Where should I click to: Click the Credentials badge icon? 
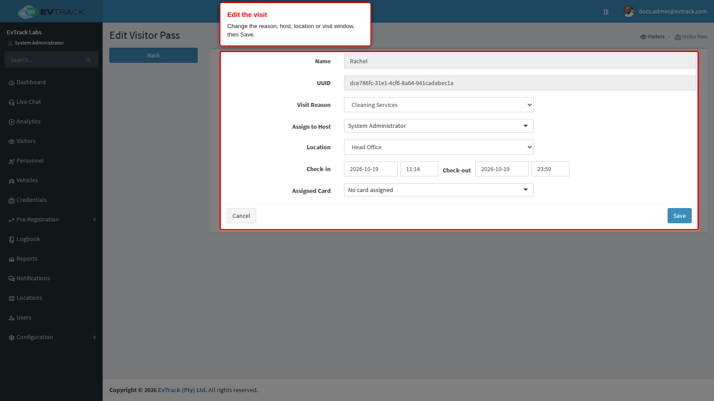point(12,200)
